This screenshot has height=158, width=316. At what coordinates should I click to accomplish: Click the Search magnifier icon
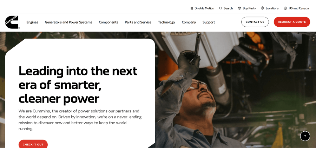click(221, 8)
